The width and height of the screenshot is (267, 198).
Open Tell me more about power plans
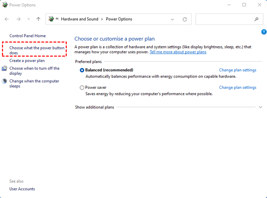178,52
